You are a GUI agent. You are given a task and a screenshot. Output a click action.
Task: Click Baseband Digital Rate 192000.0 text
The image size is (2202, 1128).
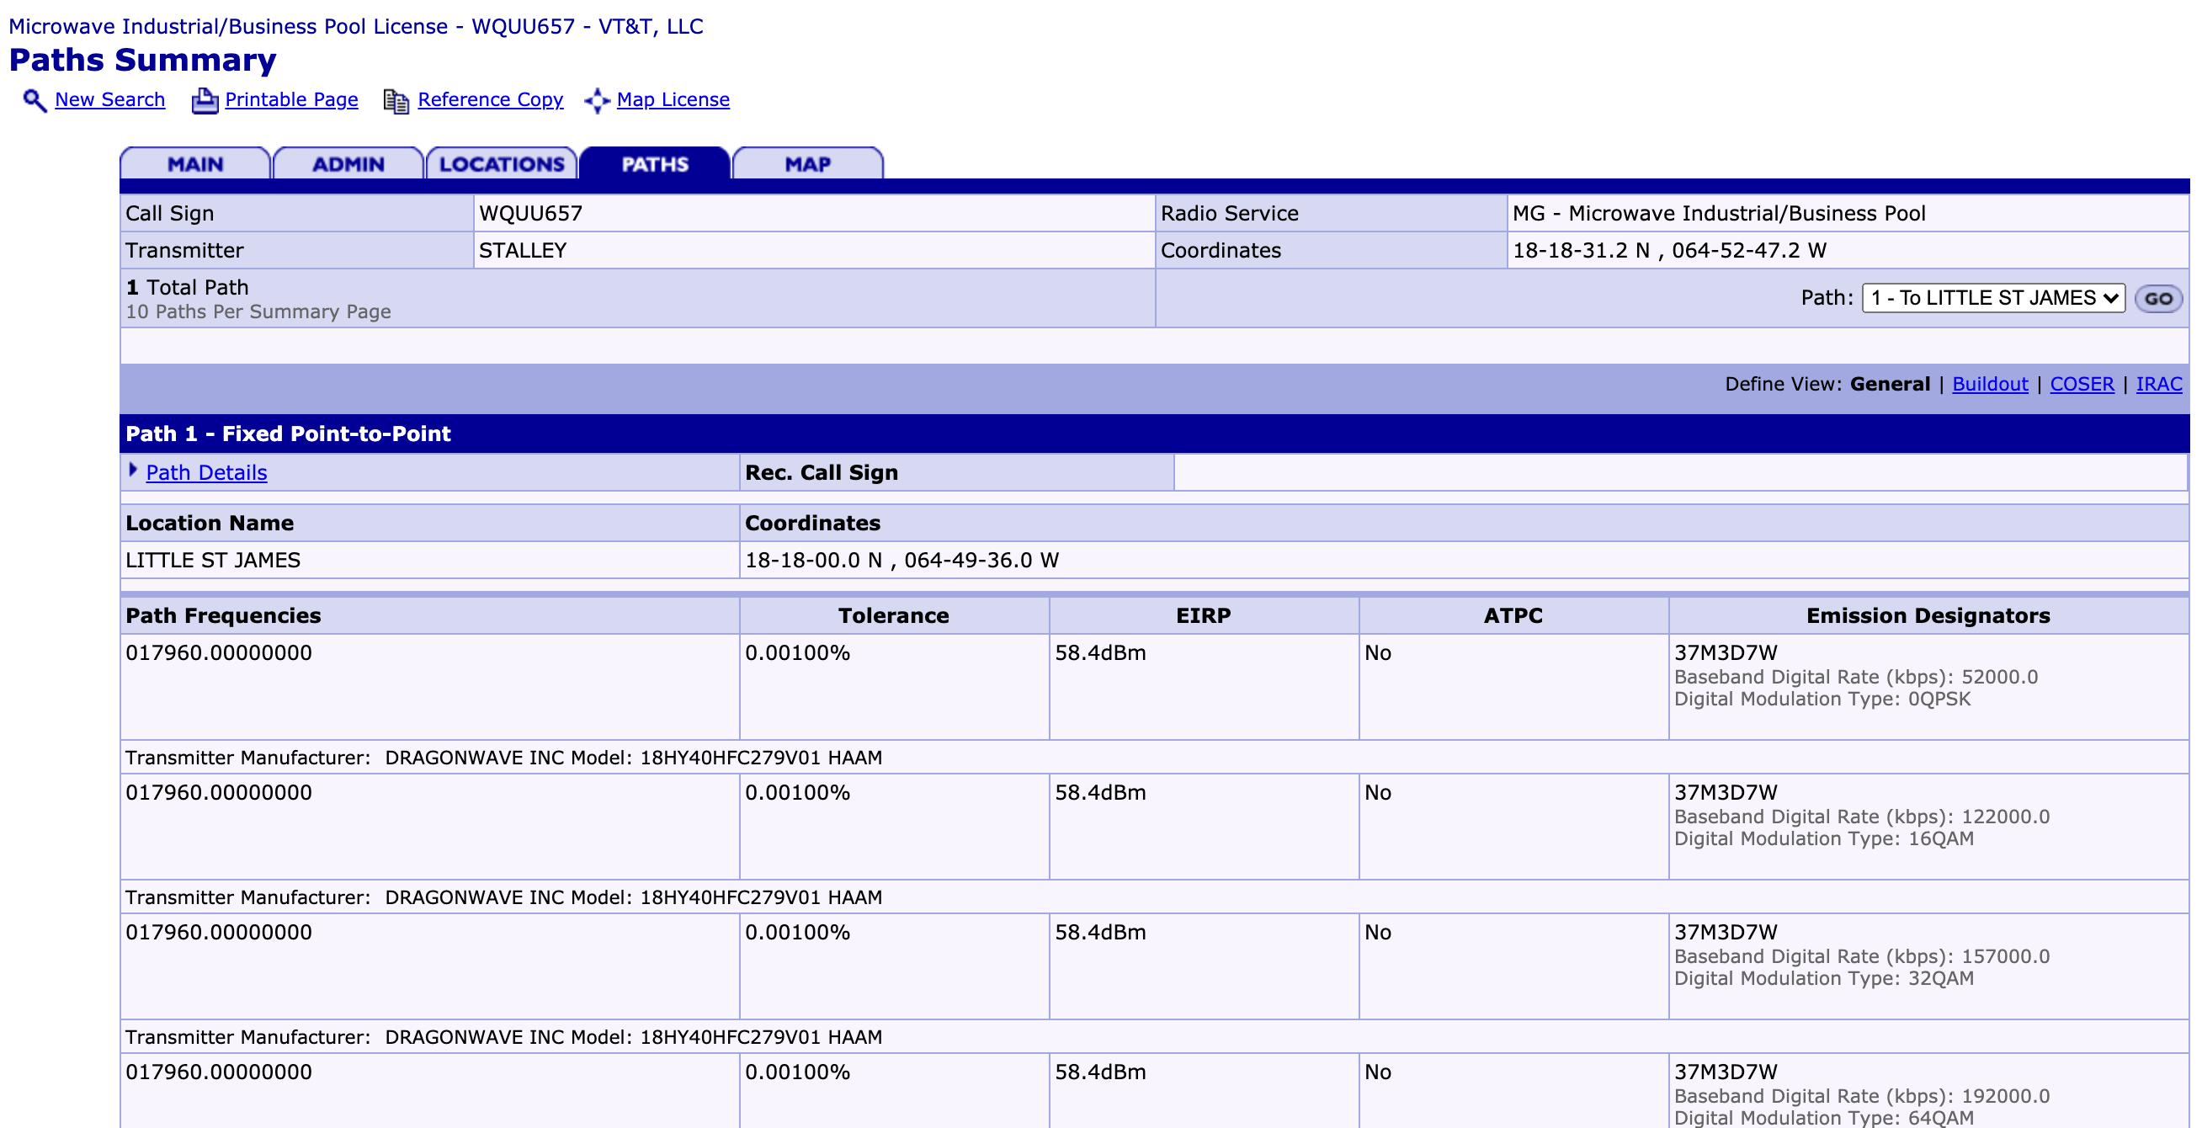click(x=1861, y=1096)
